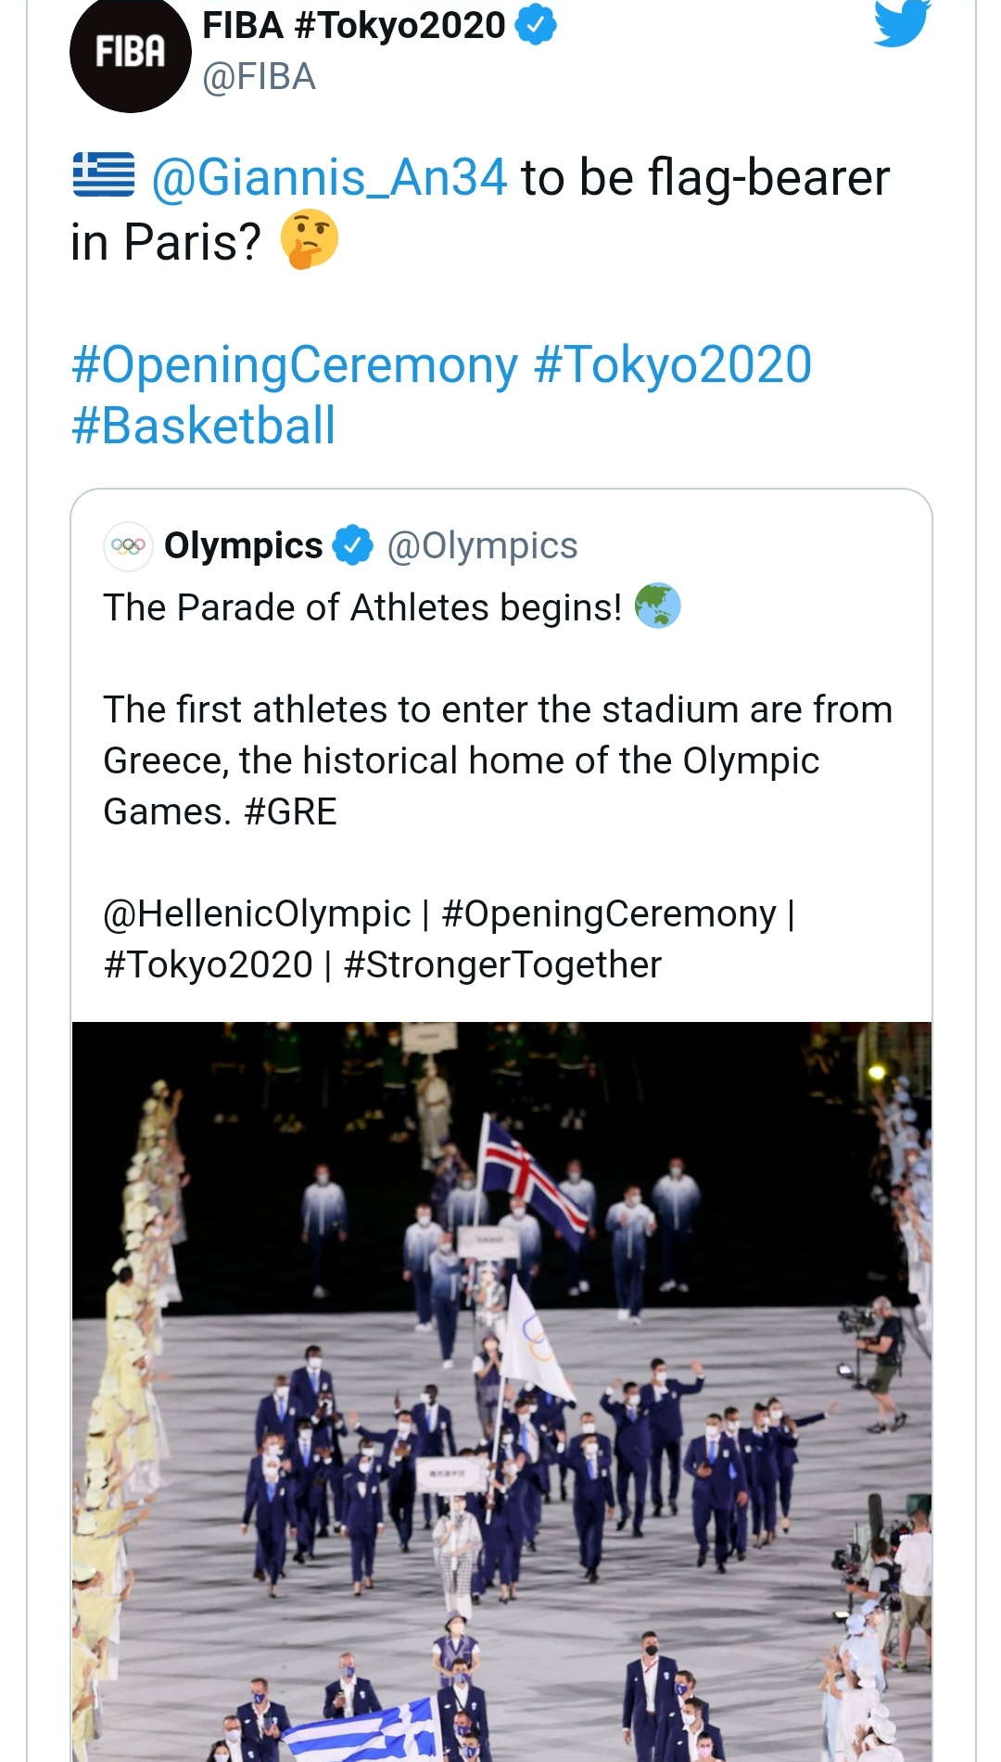Open the #StrongerTogether hashtag

tap(502, 965)
